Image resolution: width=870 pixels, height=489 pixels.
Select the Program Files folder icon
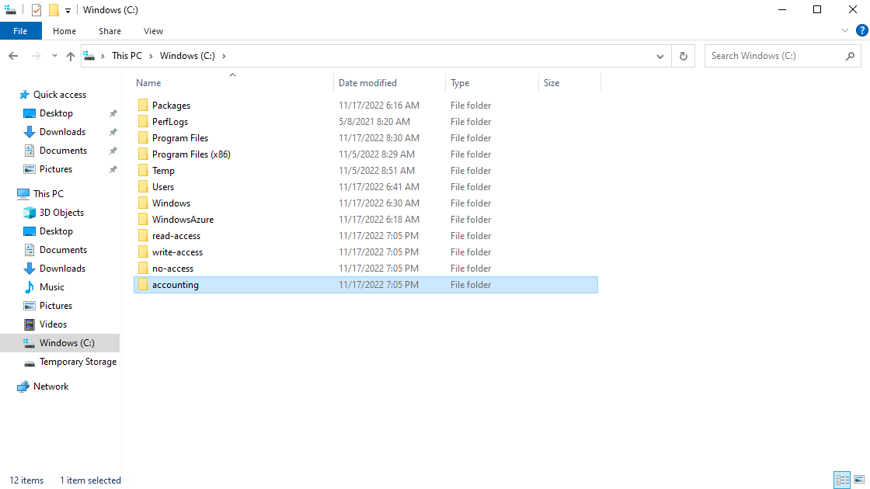point(143,138)
